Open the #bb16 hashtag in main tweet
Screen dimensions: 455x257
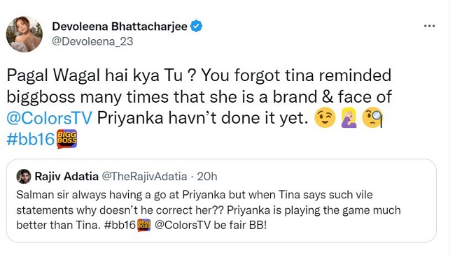tap(31, 140)
